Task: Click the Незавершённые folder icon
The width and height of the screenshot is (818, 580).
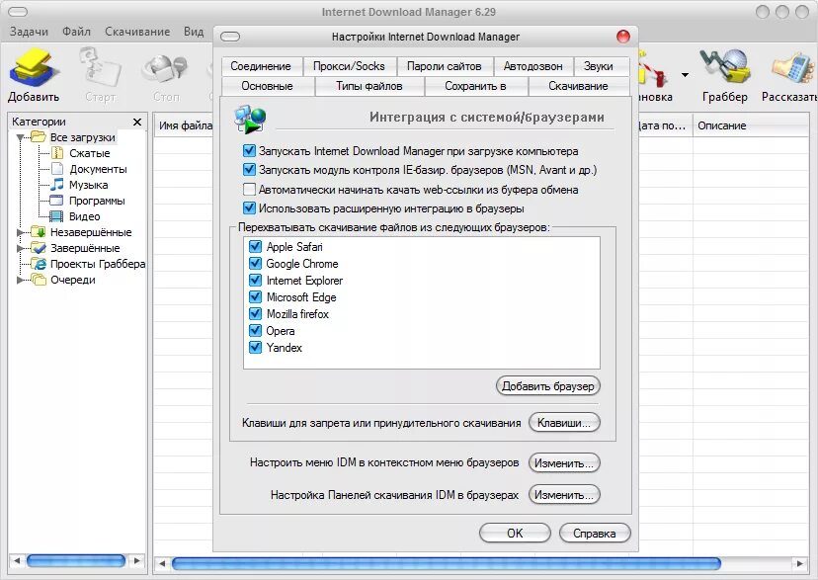Action: (39, 231)
